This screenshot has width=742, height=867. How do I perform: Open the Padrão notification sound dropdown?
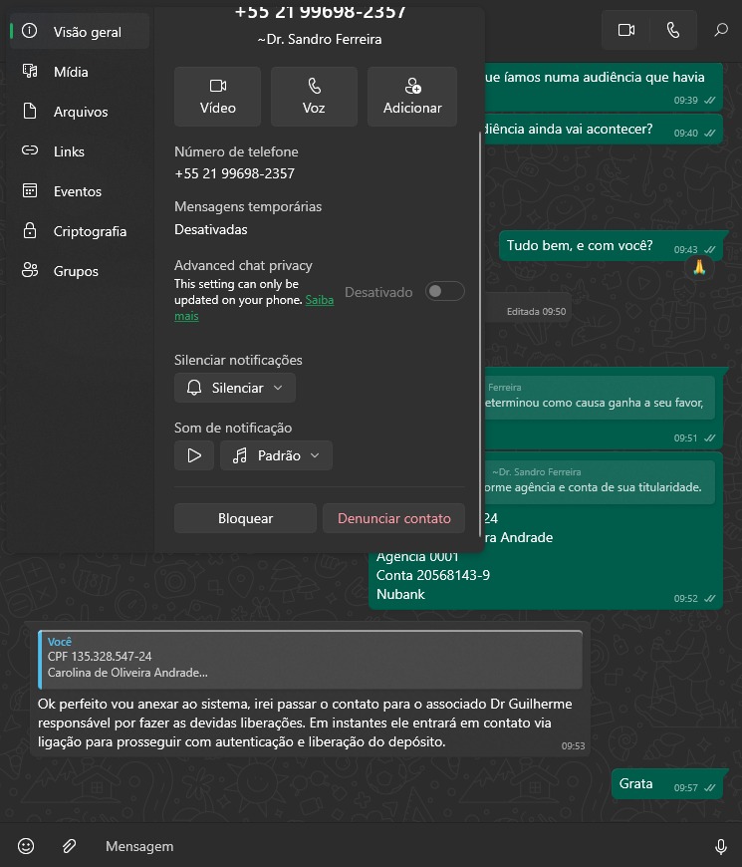276,455
